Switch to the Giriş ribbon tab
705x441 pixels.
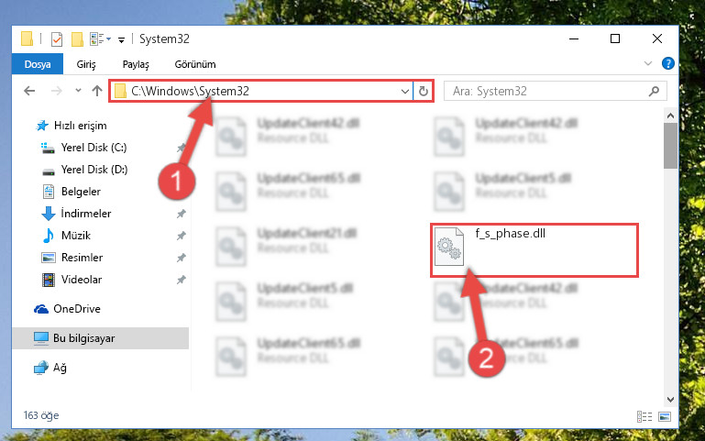click(86, 64)
